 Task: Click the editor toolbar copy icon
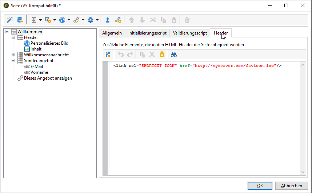(142, 55)
